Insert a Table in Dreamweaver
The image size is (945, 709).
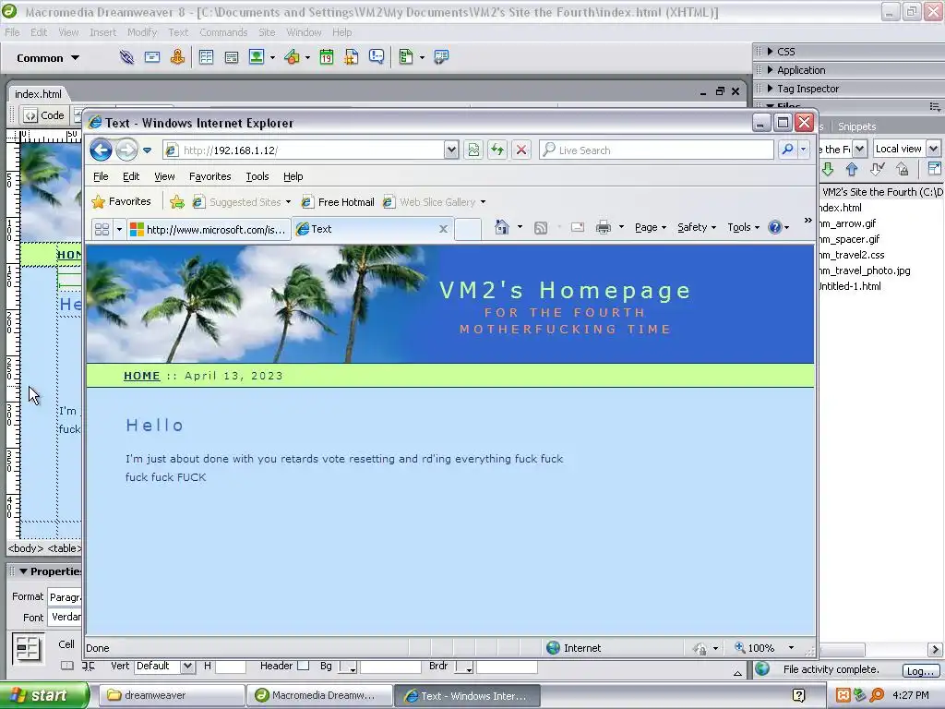206,57
